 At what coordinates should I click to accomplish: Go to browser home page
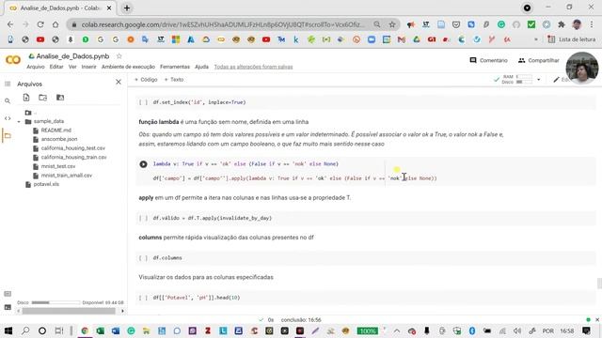pos(55,24)
